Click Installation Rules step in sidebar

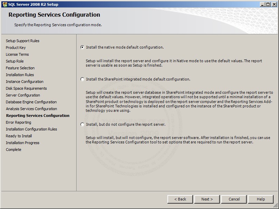[x=20, y=75]
